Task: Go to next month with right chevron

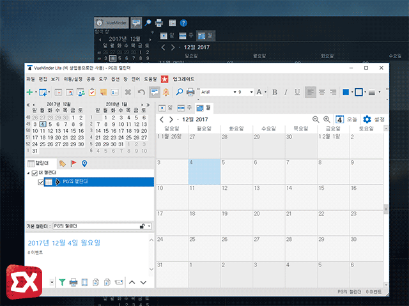Action: pos(171,119)
